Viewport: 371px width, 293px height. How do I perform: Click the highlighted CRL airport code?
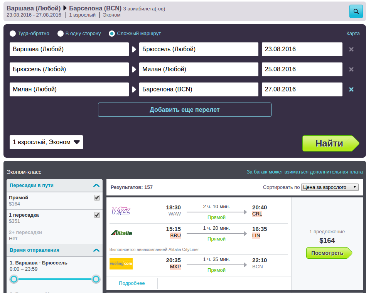pos(257,214)
